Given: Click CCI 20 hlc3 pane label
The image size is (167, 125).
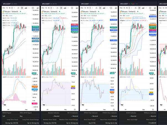Looking at the screenshot, I should 123,77.
